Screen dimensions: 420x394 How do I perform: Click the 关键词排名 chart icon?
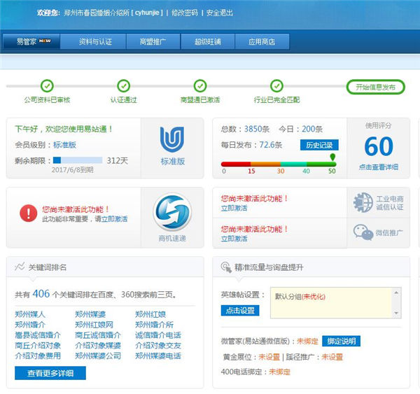pos(19,267)
